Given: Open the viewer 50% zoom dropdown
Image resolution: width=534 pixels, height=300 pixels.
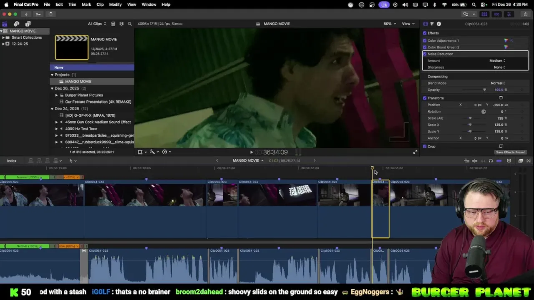Looking at the screenshot, I should click(390, 24).
